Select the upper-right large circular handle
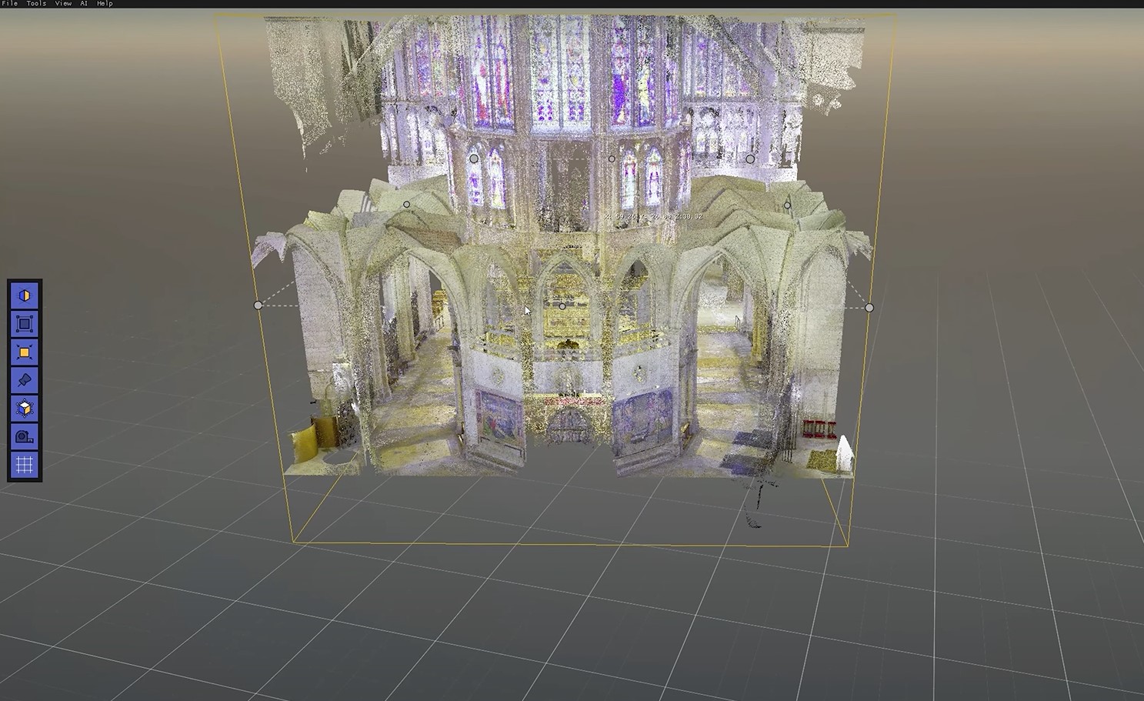 (x=750, y=159)
